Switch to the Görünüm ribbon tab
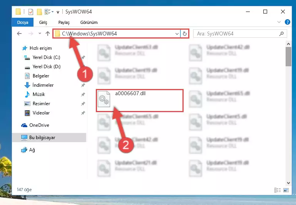This screenshot has height=205, width=296. 89,22
